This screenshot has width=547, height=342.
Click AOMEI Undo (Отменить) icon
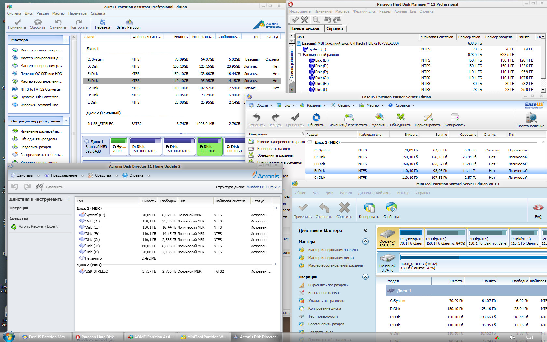58,22
